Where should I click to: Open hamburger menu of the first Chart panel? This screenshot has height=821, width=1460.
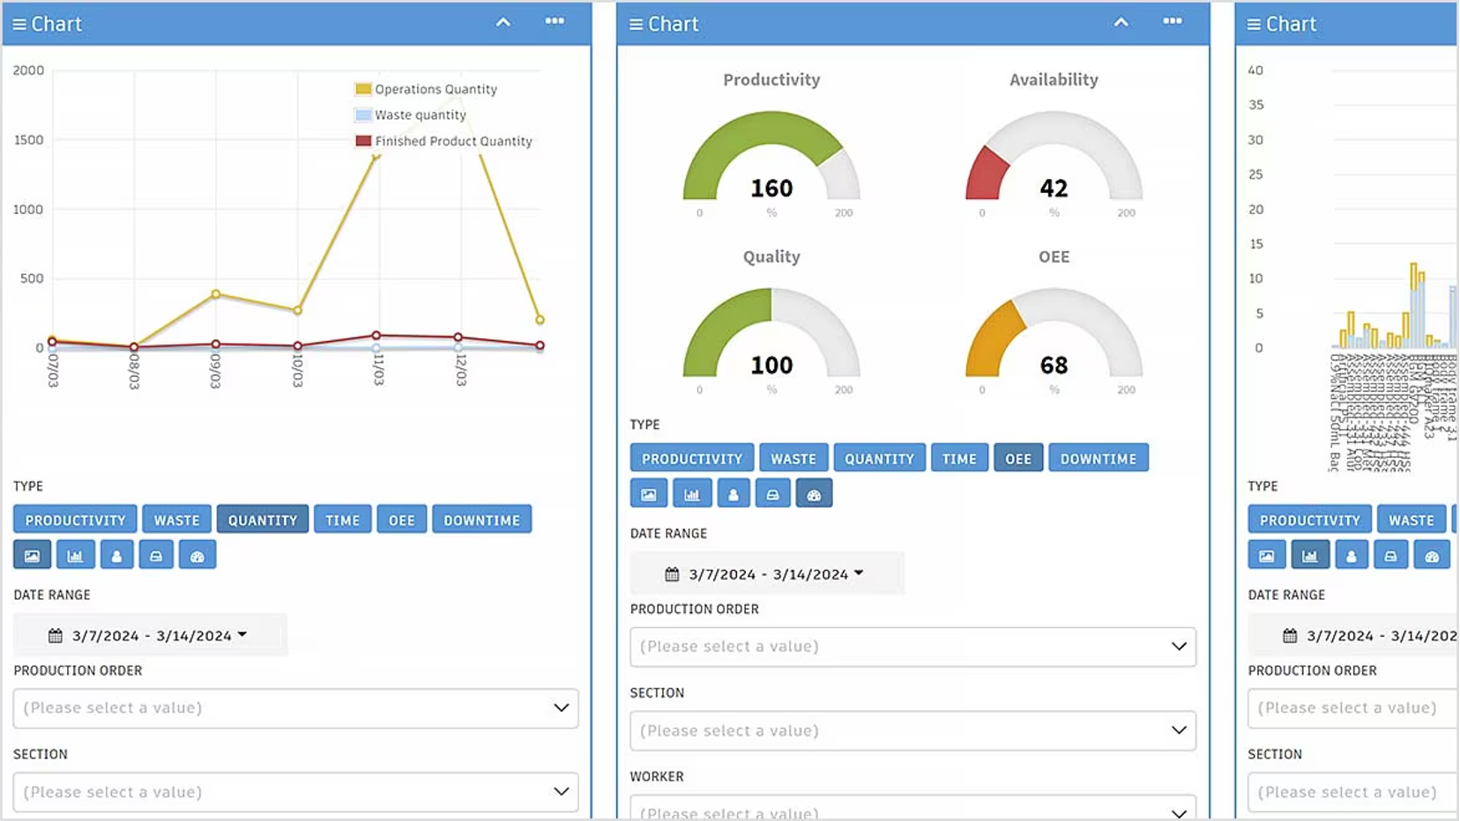pos(19,24)
